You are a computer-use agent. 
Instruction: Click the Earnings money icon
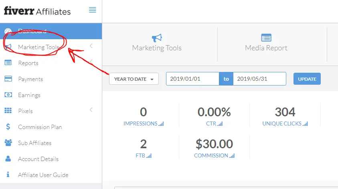(8, 95)
